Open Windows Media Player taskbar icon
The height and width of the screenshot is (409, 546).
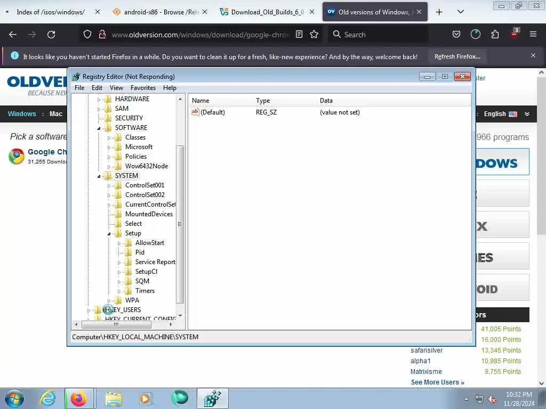[x=145, y=398]
